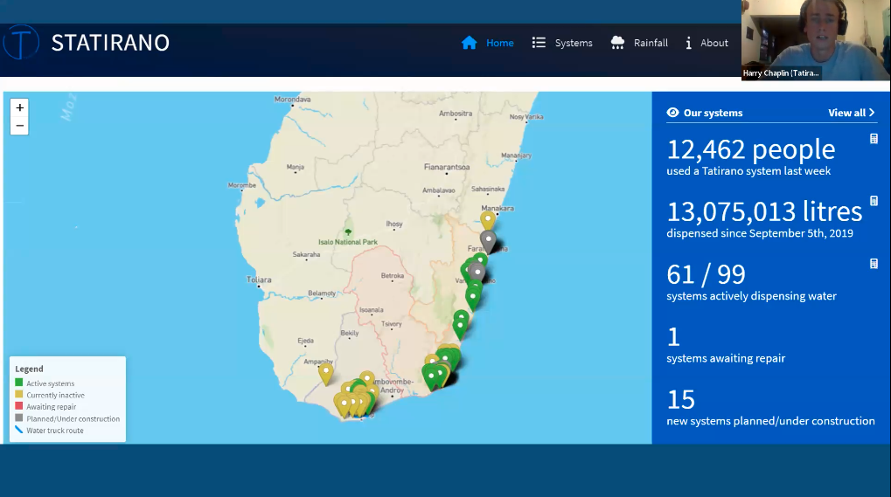
Task: Open the About navigation item
Action: pos(713,43)
